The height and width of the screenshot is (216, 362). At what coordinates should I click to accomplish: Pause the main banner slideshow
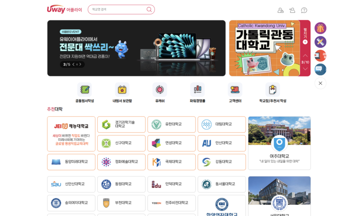[77, 64]
